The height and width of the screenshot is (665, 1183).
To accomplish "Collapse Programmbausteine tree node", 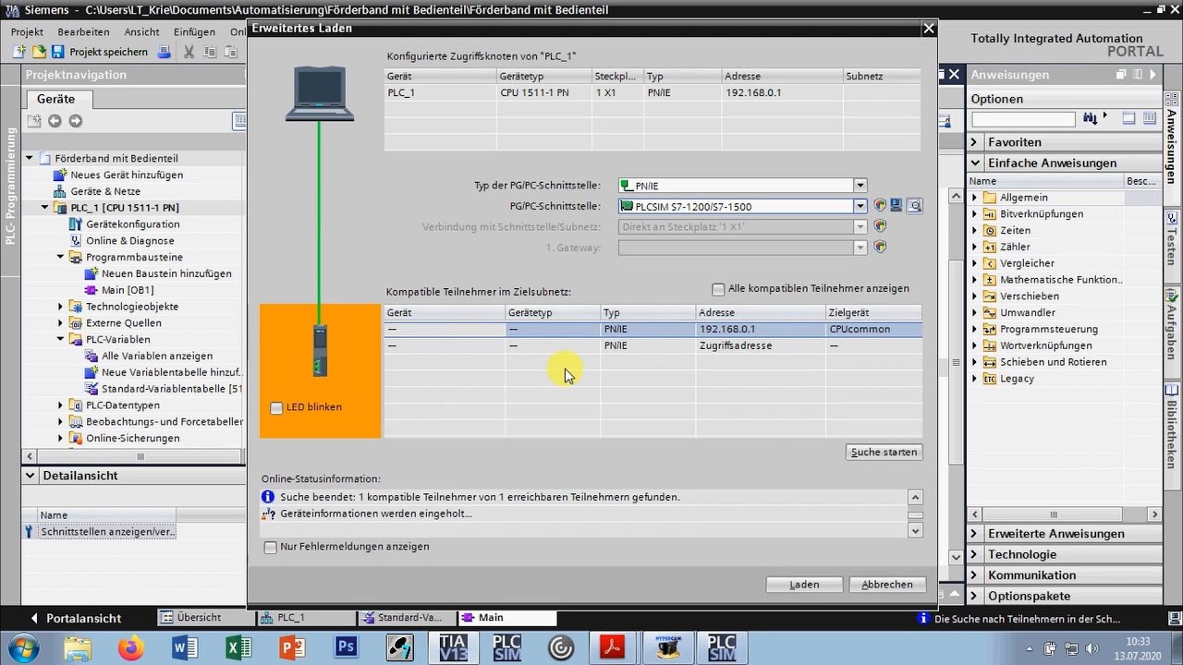I will click(61, 258).
